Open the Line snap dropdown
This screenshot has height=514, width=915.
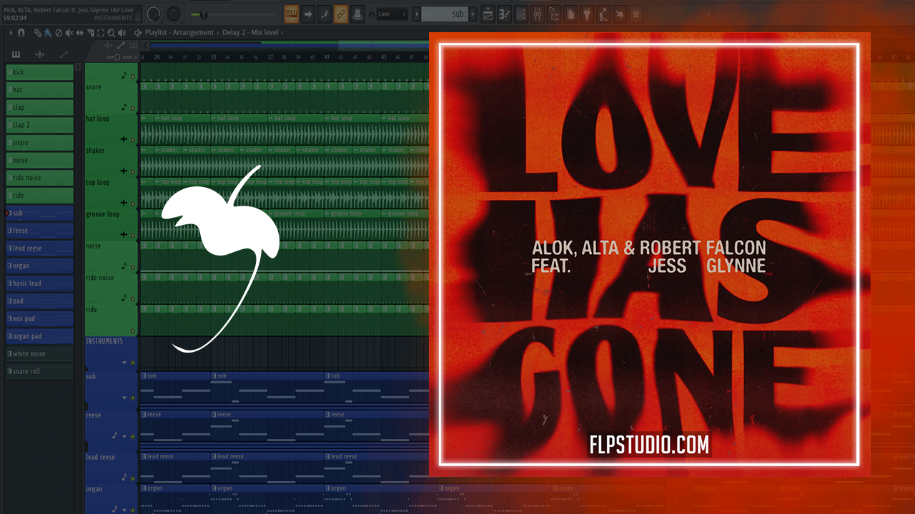[x=392, y=14]
